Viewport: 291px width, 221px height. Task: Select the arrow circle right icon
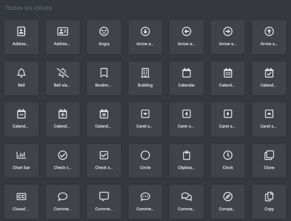pyautogui.click(x=228, y=37)
